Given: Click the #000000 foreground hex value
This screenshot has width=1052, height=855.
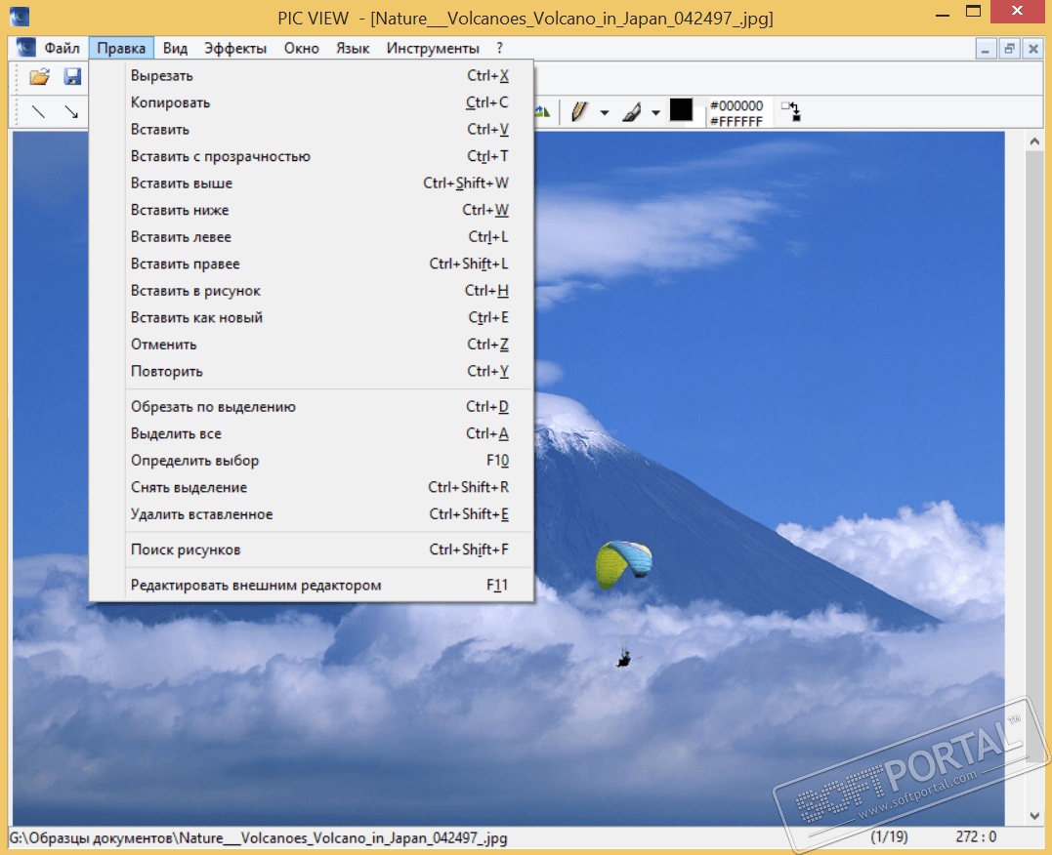Looking at the screenshot, I should (x=736, y=106).
